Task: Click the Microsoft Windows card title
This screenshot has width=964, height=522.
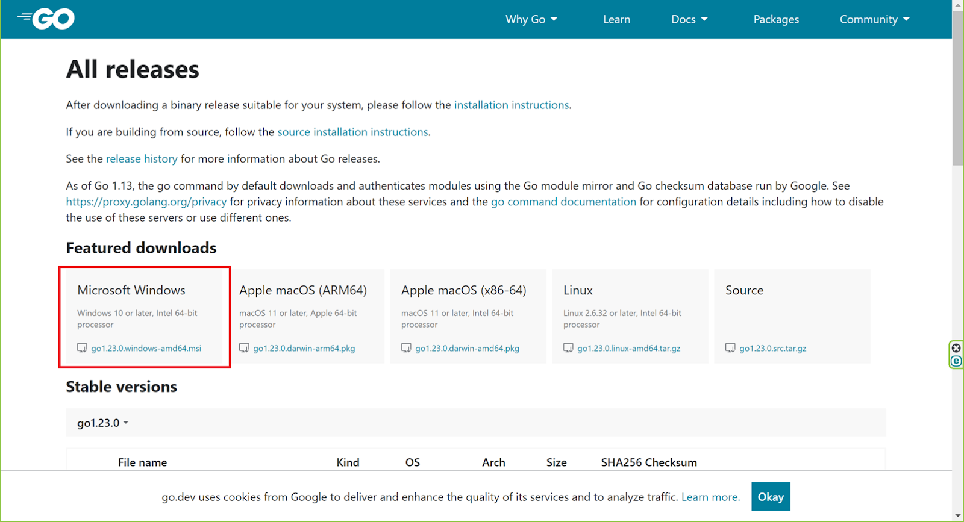Action: pyautogui.click(x=131, y=290)
